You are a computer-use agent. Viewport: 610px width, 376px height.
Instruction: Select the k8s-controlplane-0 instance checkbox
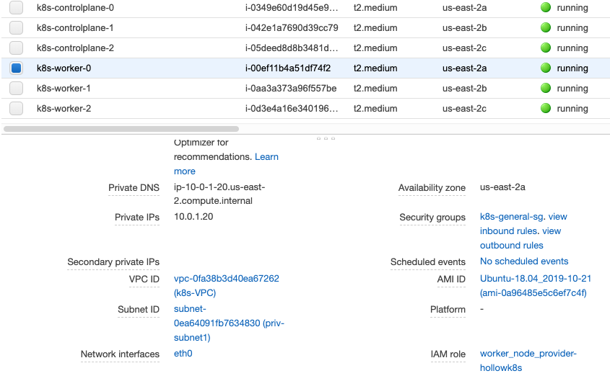pyautogui.click(x=17, y=8)
